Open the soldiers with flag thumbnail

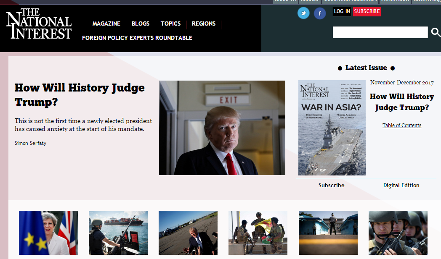click(x=258, y=233)
